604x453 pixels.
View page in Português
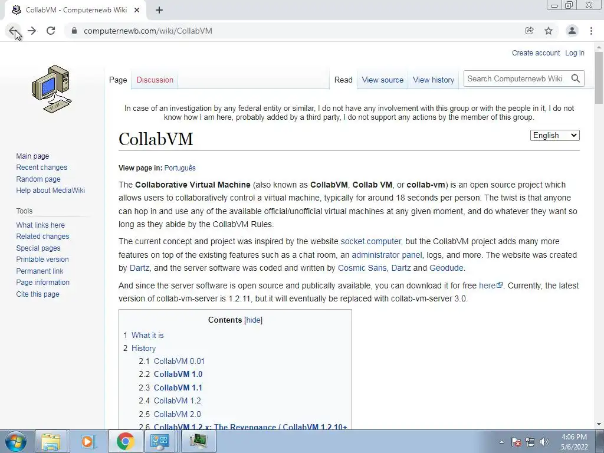[x=180, y=168]
